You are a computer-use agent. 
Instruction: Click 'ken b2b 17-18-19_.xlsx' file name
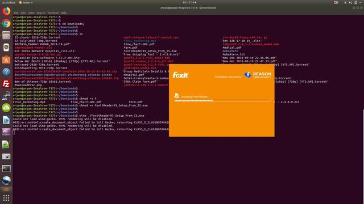(x=241, y=41)
